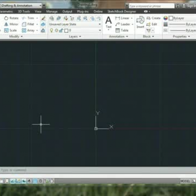Open the layer 0 dropdown list
This screenshot has height=196, width=196.
[x=100, y=31]
